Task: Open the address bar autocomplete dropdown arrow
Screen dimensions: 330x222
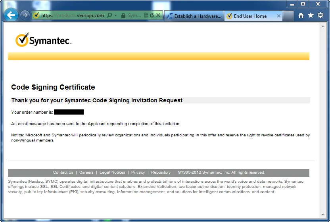Action: point(115,15)
